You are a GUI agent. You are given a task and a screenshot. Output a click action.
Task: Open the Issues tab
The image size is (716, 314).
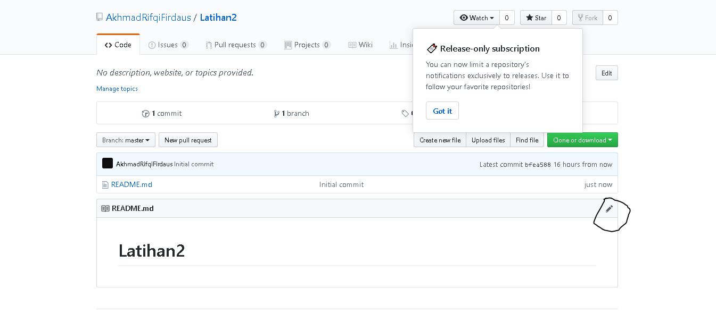pyautogui.click(x=168, y=45)
